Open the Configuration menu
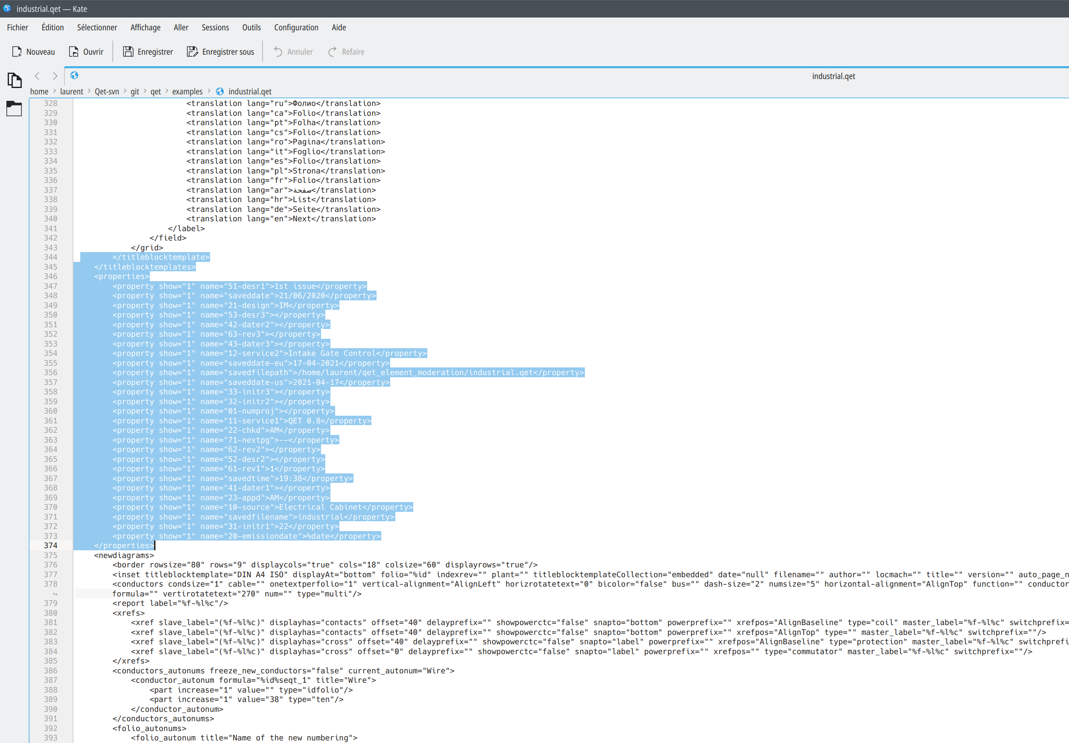Screen dimensions: 1069x743 click(296, 27)
